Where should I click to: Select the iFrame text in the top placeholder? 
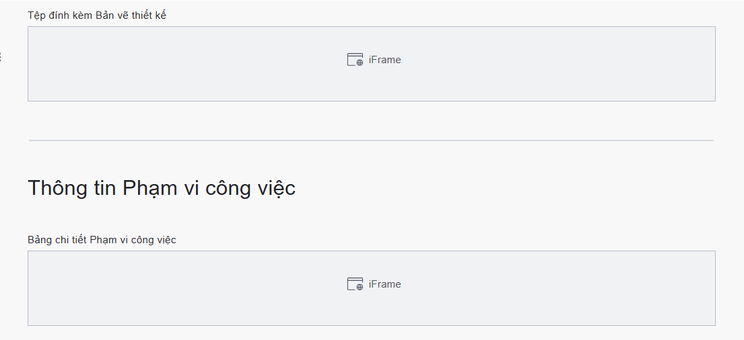coord(384,60)
